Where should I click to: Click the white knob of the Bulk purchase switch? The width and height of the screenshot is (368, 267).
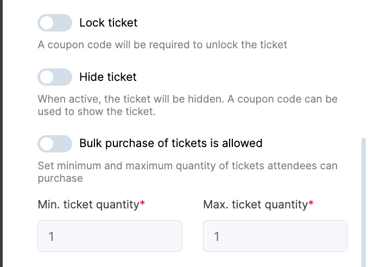click(x=47, y=144)
